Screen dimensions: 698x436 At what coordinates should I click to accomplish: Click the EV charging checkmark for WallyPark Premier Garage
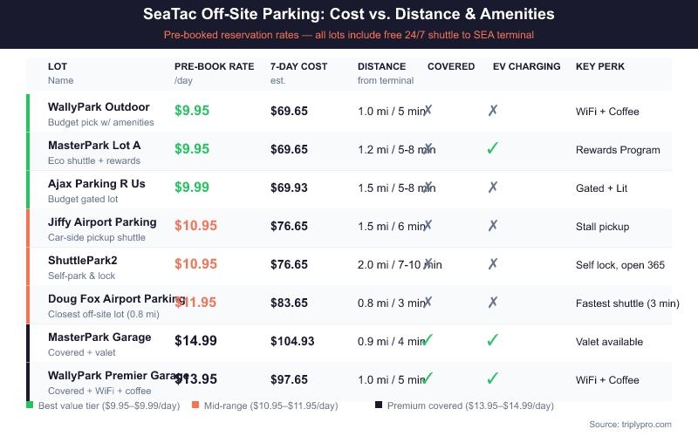[493, 379]
